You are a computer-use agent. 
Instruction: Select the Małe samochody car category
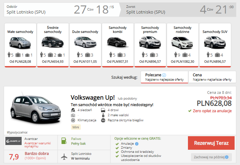click(x=20, y=45)
